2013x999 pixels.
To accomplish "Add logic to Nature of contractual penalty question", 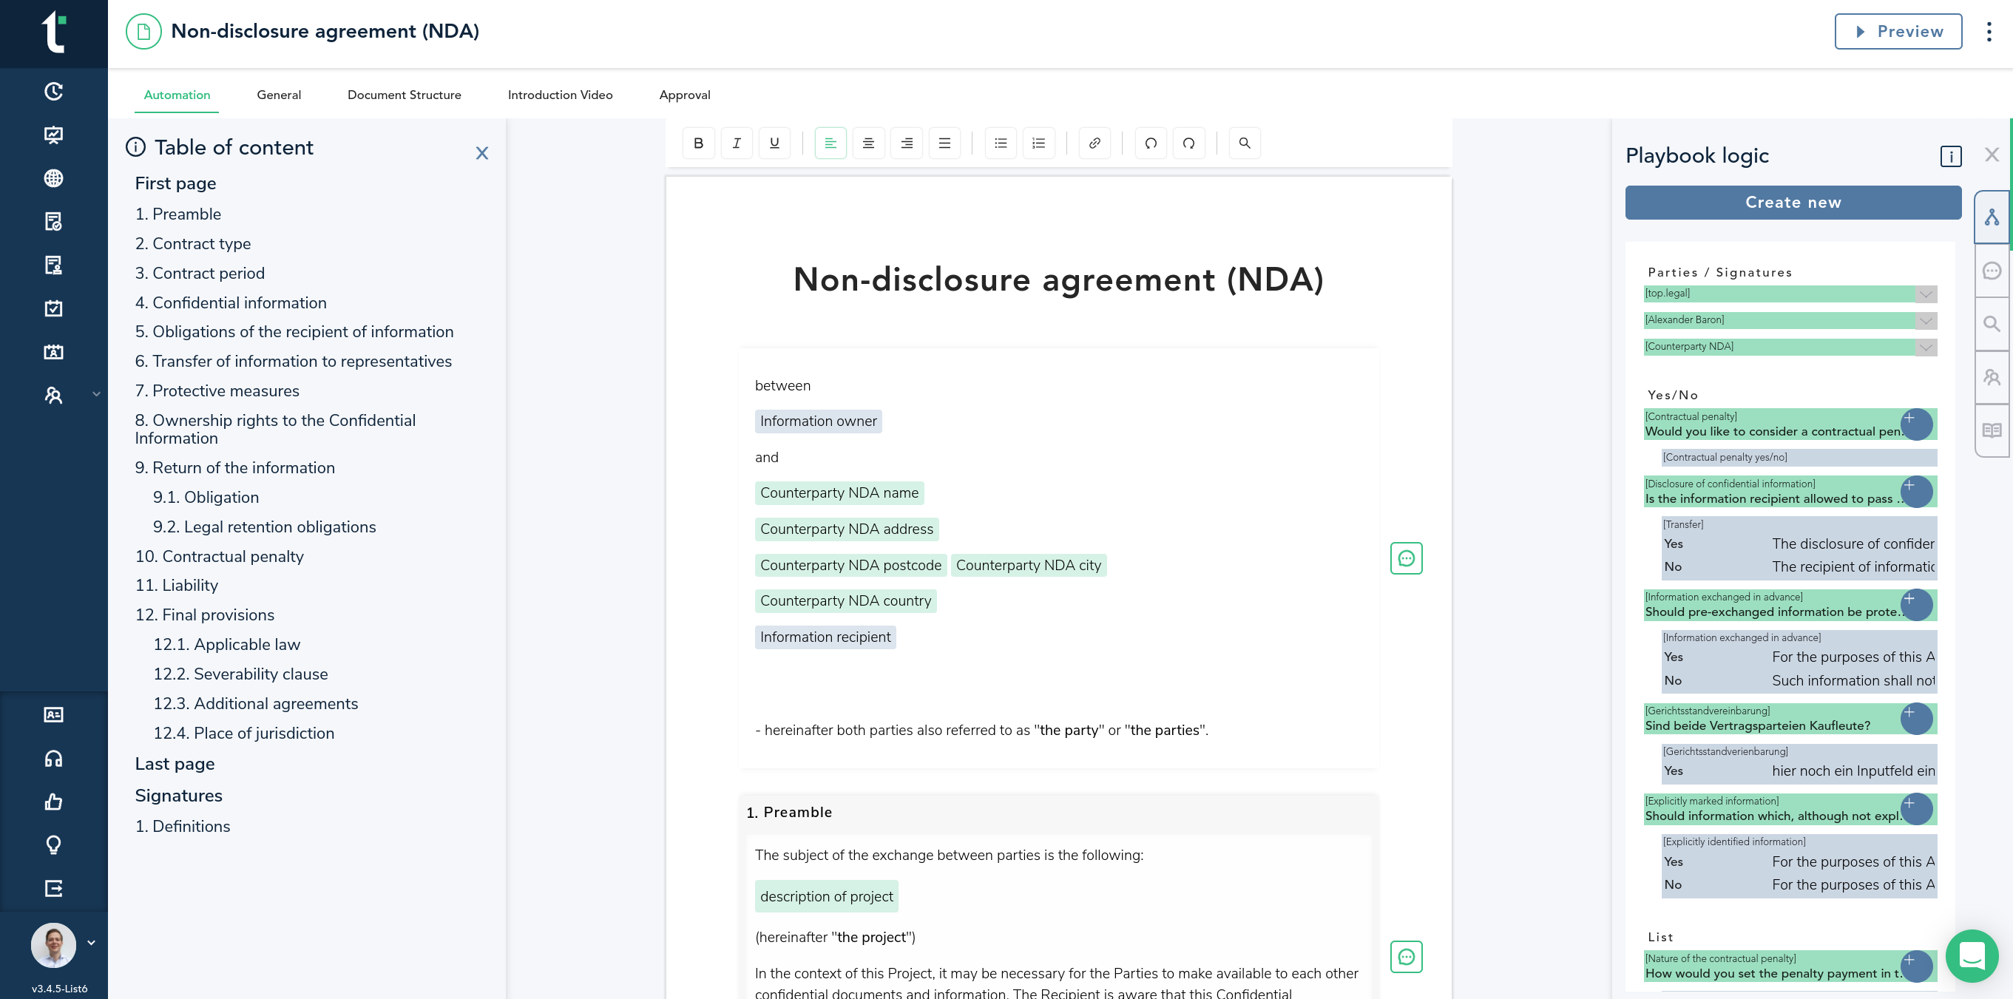I will coord(1916,966).
